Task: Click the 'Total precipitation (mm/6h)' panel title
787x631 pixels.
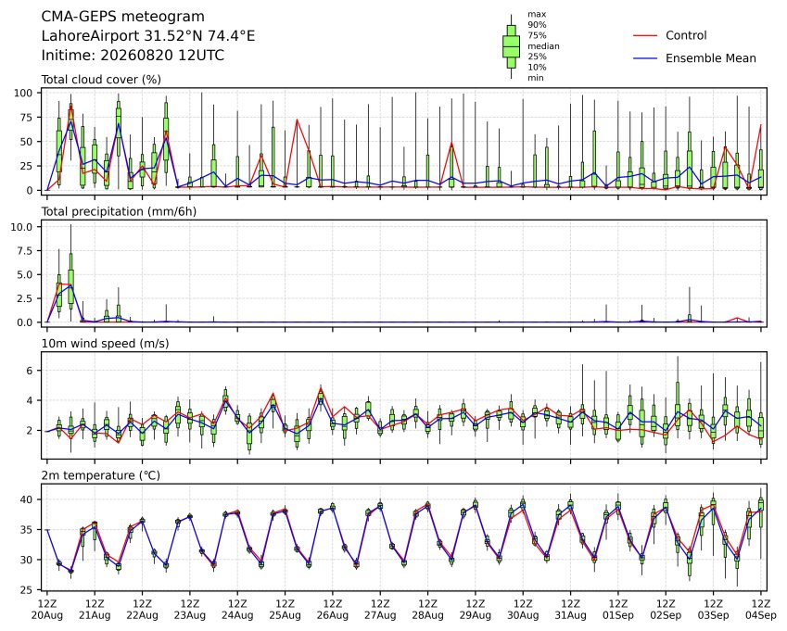Action: click(x=119, y=211)
